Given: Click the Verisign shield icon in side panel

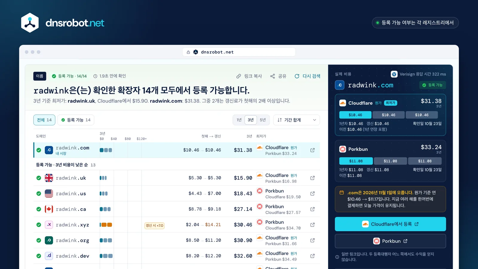Looking at the screenshot, I should coord(394,74).
